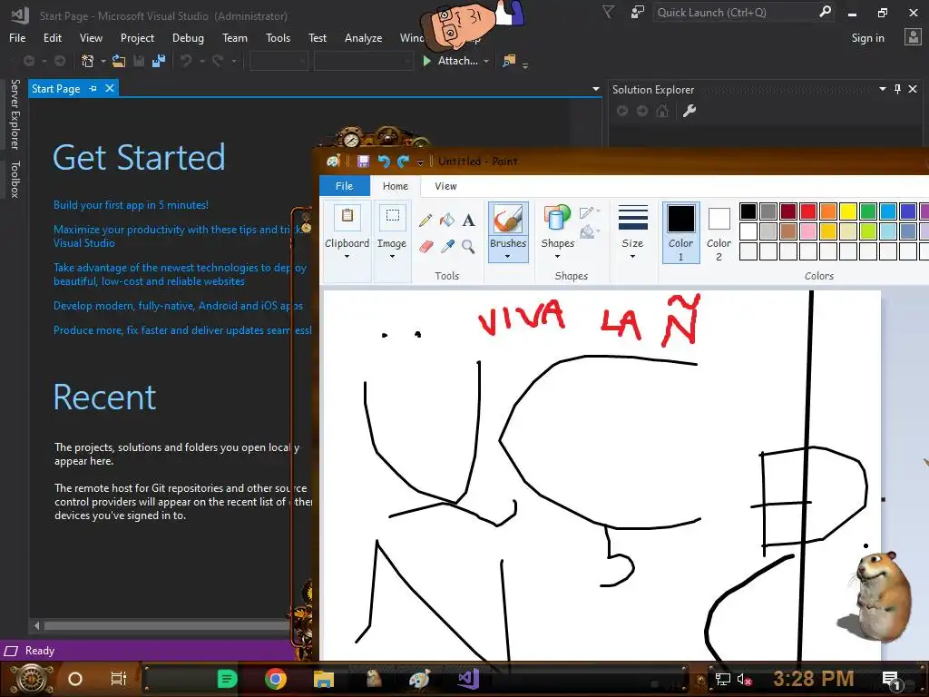Click Visual Studio New Project toolbar icon
Image resolution: width=929 pixels, height=697 pixels.
(x=88, y=61)
